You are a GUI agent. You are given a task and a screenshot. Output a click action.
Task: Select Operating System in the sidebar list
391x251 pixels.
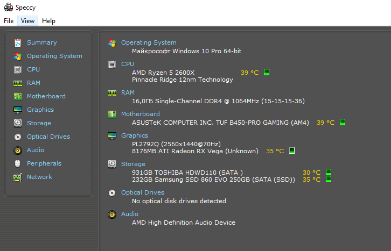pyautogui.click(x=54, y=56)
